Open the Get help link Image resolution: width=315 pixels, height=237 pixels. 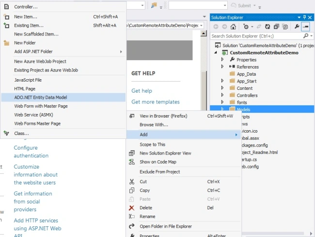[x=142, y=91]
